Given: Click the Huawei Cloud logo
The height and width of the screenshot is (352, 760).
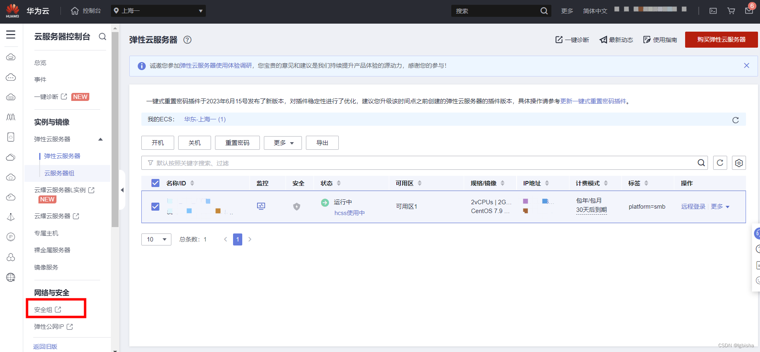Looking at the screenshot, I should [12, 11].
